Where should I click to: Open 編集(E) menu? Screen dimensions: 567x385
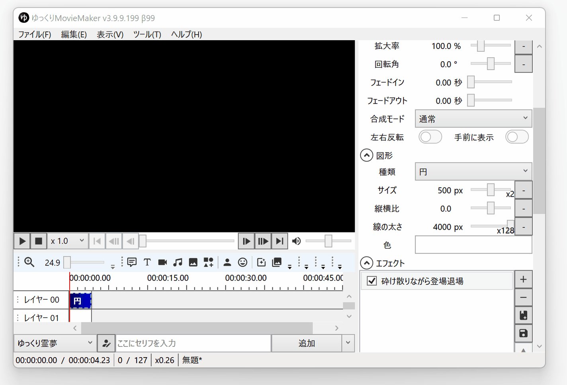click(x=74, y=35)
